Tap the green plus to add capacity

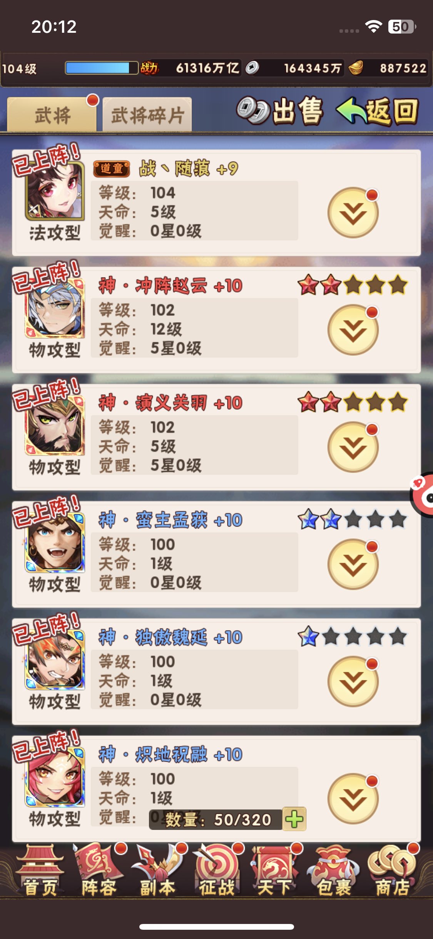(x=294, y=819)
